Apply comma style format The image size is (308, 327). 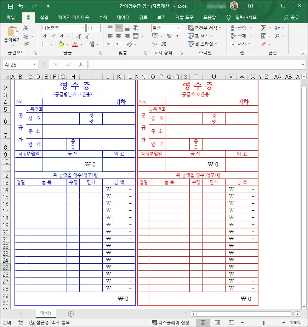[x=177, y=36]
